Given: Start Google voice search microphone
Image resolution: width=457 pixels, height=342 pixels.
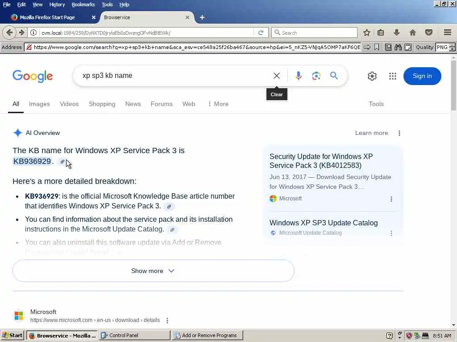Looking at the screenshot, I should click(x=298, y=76).
